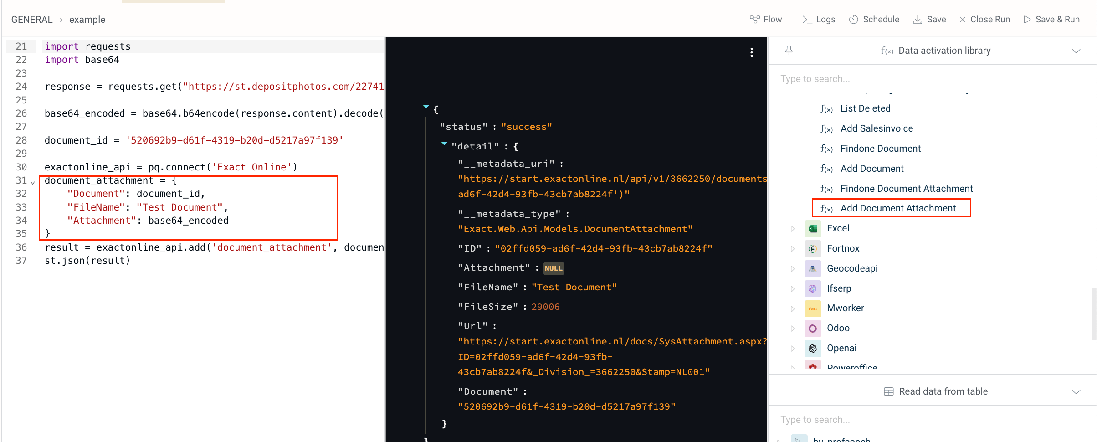Click the Mworker connector icon
Image resolution: width=1097 pixels, height=442 pixels.
813,308
